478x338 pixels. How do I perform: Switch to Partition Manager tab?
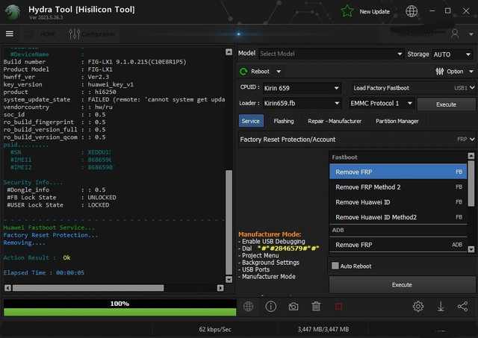(x=397, y=121)
